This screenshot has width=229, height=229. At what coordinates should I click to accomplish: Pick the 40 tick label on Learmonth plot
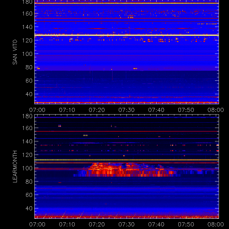coord(29,208)
